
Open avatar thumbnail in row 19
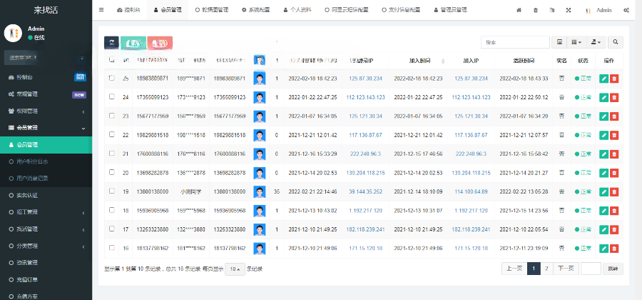(259, 191)
